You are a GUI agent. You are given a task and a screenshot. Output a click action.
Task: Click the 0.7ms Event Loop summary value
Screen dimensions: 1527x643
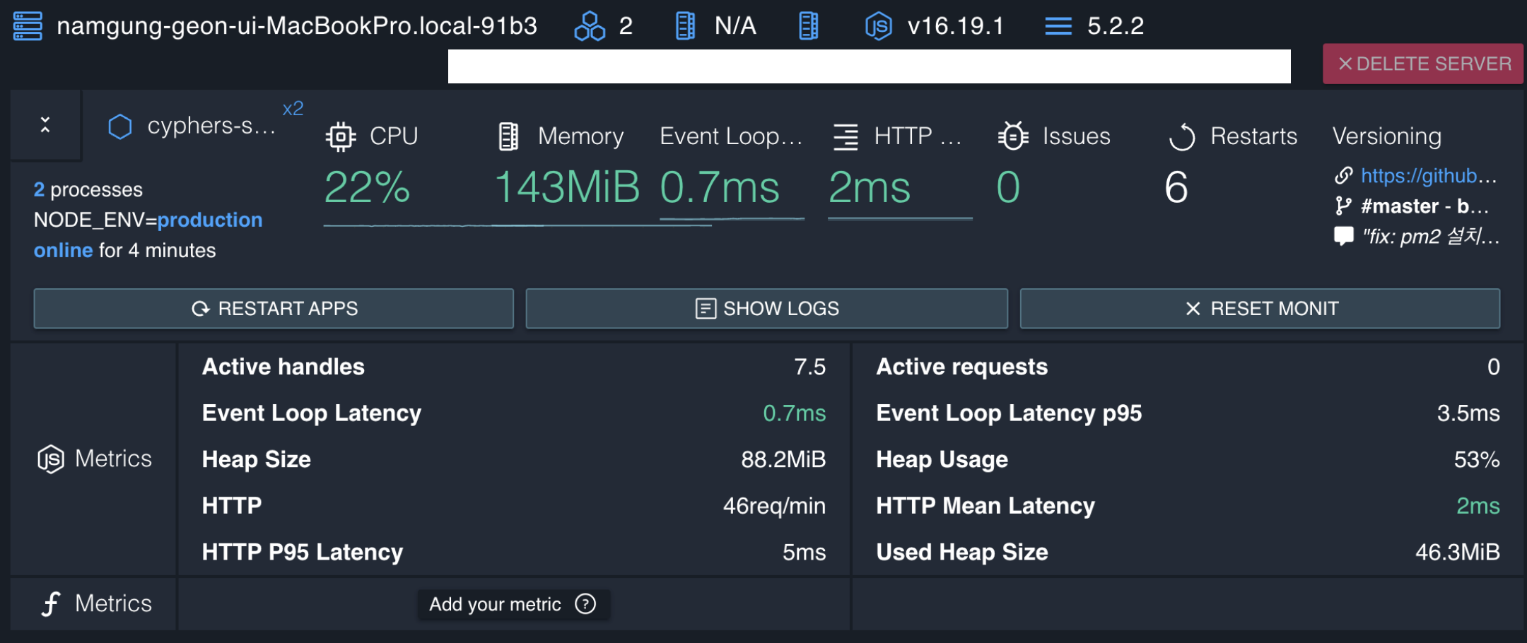(x=720, y=187)
